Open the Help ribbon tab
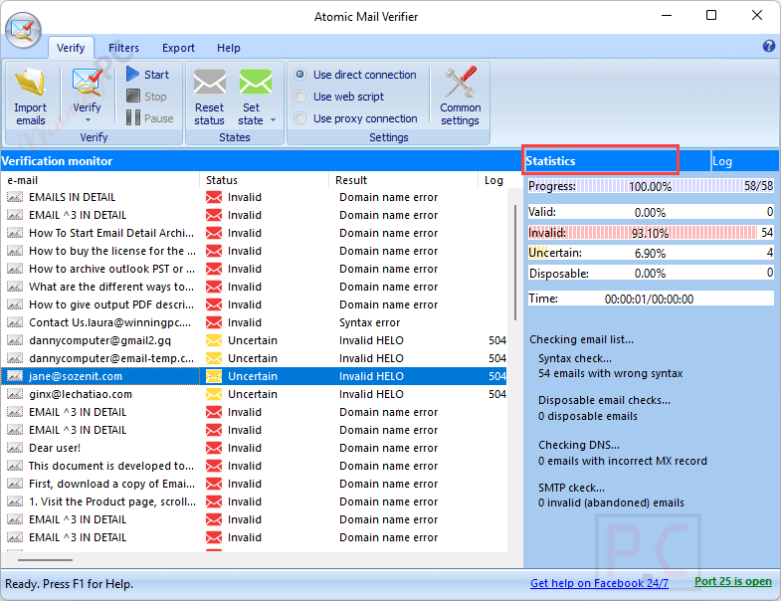This screenshot has width=781, height=601. click(x=229, y=48)
